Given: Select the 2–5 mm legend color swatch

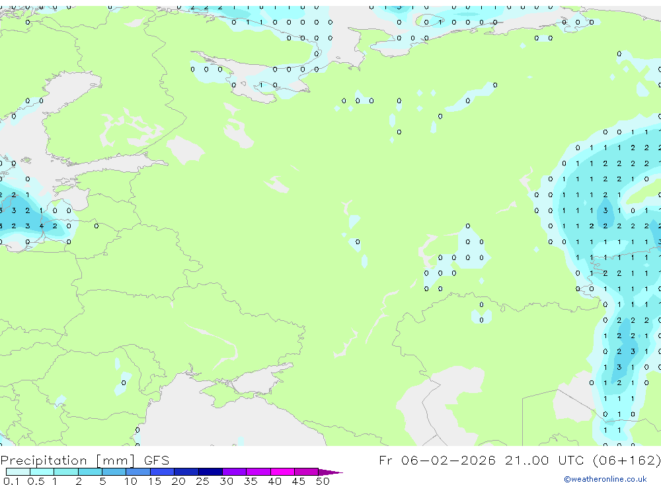Looking at the screenshot, I should (x=90, y=472).
